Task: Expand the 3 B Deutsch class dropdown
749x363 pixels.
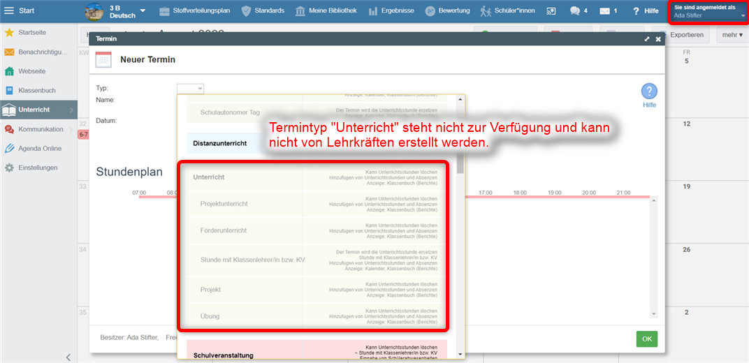Action: 143,11
